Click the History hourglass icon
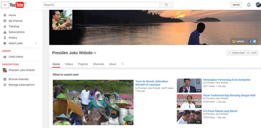 click(5, 38)
